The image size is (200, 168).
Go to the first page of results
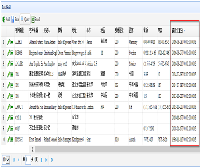click(14, 160)
